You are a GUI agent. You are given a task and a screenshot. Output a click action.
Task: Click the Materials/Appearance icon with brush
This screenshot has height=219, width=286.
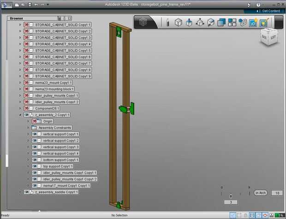[264, 23]
